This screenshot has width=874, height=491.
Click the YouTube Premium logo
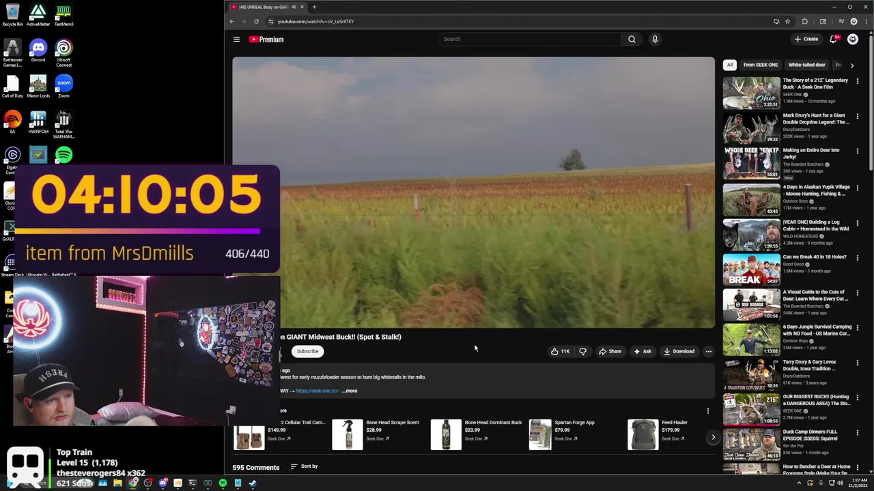tap(266, 39)
